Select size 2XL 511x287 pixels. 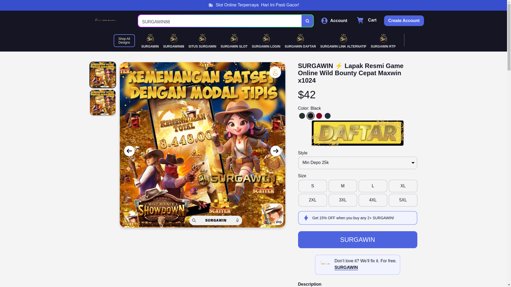point(313,200)
